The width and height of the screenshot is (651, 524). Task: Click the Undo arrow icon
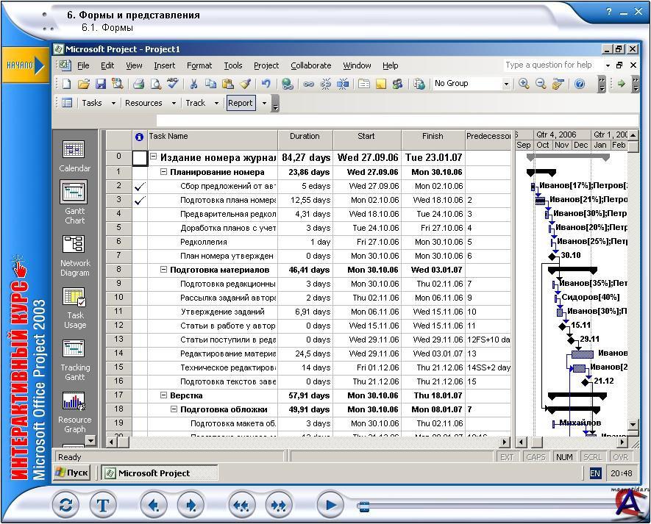(266, 84)
